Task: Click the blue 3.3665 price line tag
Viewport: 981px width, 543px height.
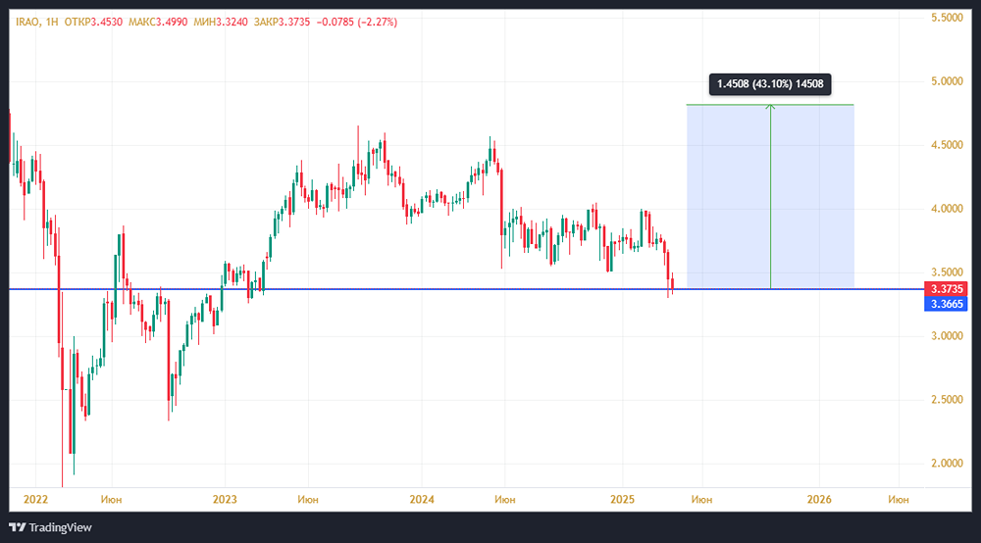Action: [x=948, y=304]
